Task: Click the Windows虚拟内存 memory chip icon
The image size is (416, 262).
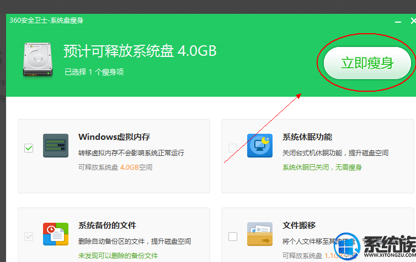Action: tap(56, 145)
